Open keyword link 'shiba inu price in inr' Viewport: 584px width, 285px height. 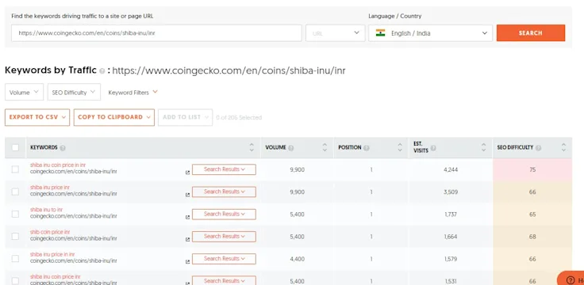(52, 254)
